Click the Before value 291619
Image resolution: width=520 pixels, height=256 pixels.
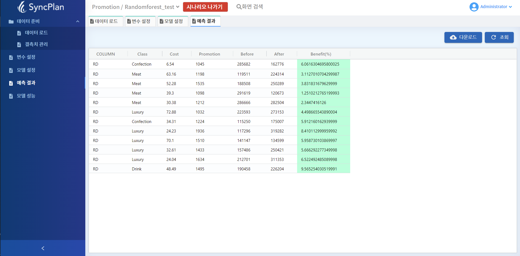click(244, 93)
